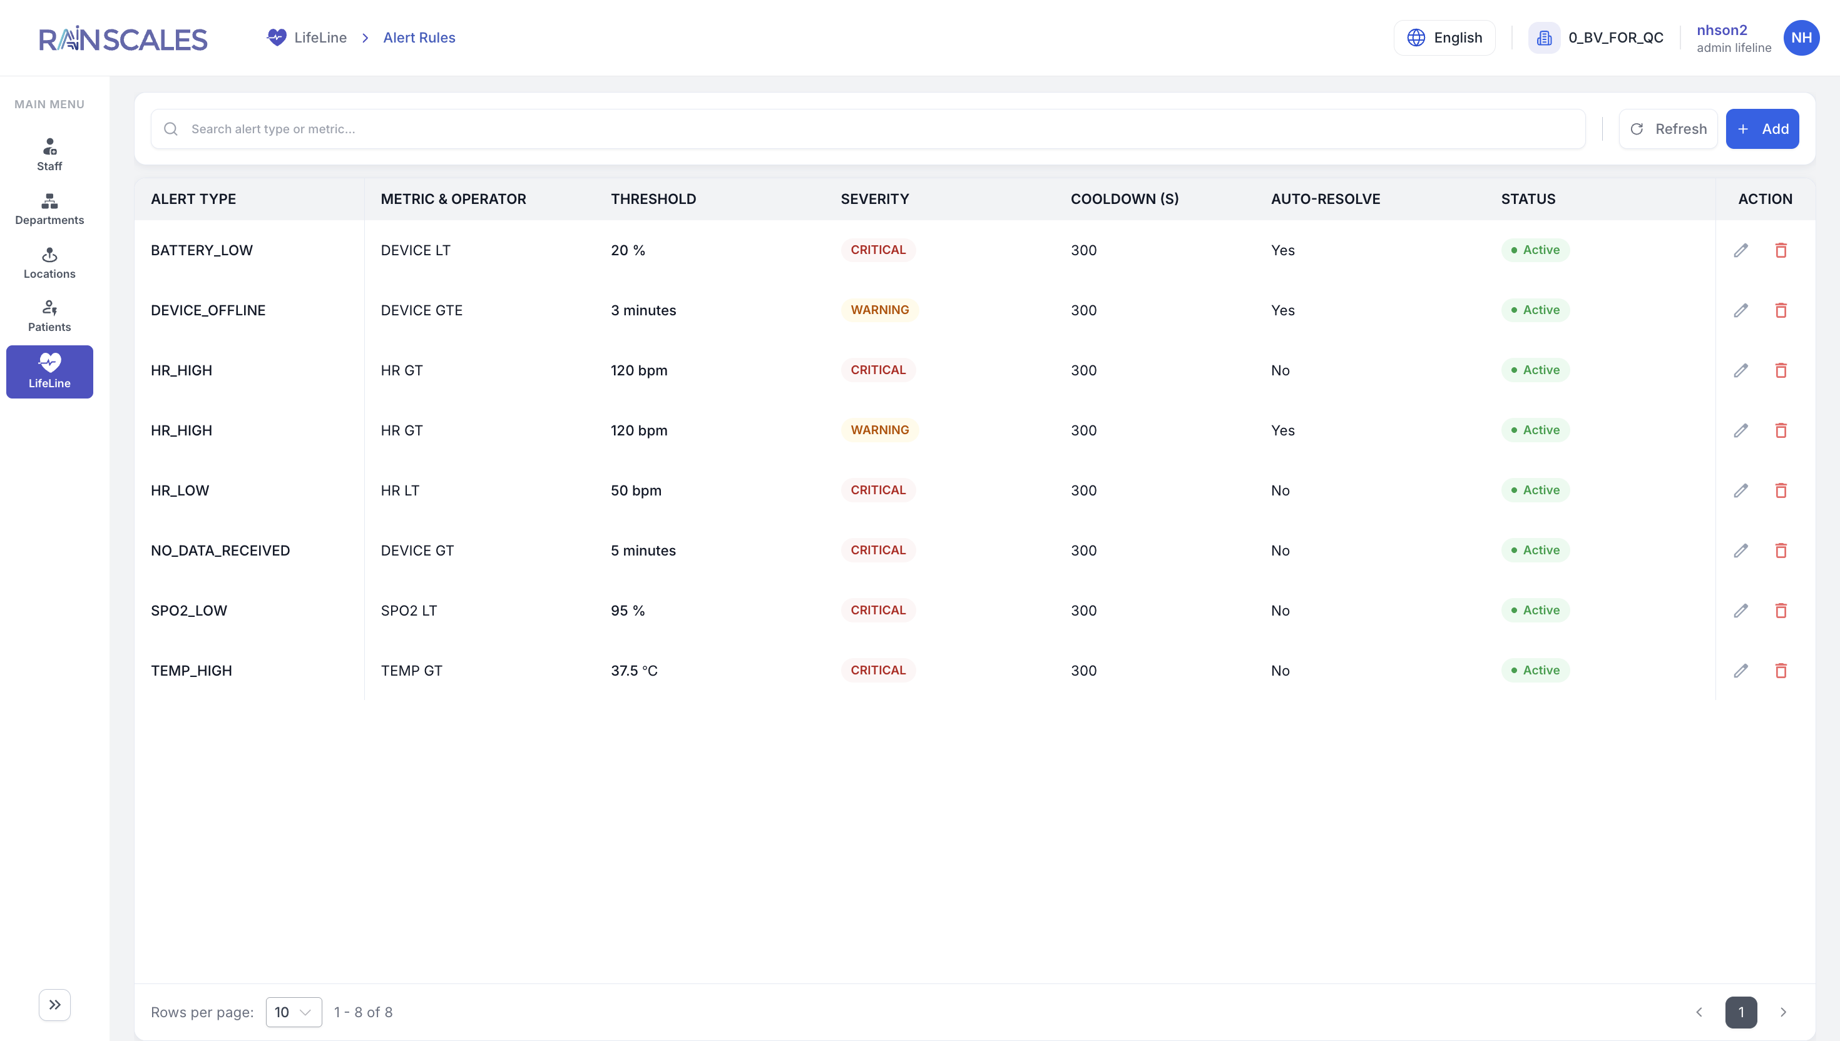Select LifeLine in the main menu

coord(49,372)
